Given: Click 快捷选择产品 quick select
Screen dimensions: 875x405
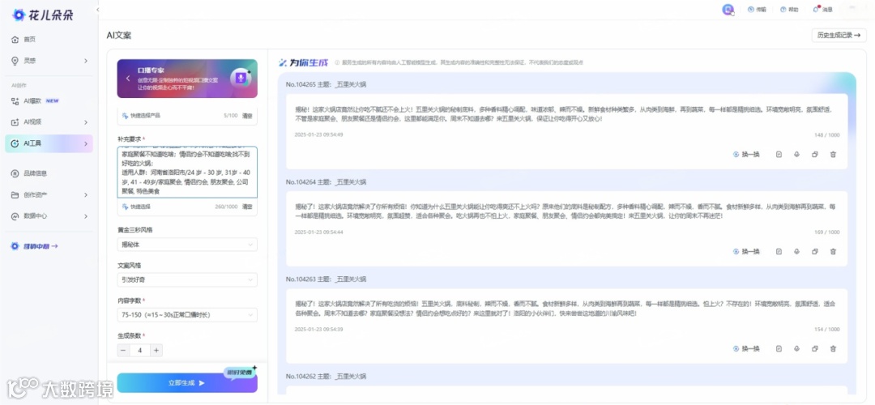Looking at the screenshot, I should (x=141, y=116).
